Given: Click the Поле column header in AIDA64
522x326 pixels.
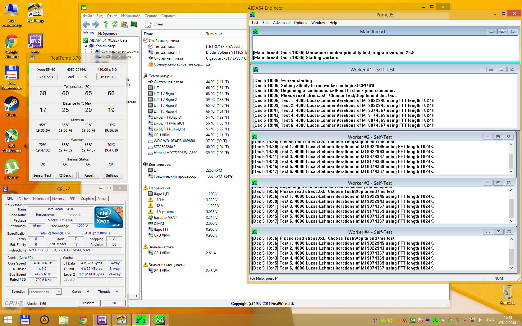Looking at the screenshot, I should point(173,34).
